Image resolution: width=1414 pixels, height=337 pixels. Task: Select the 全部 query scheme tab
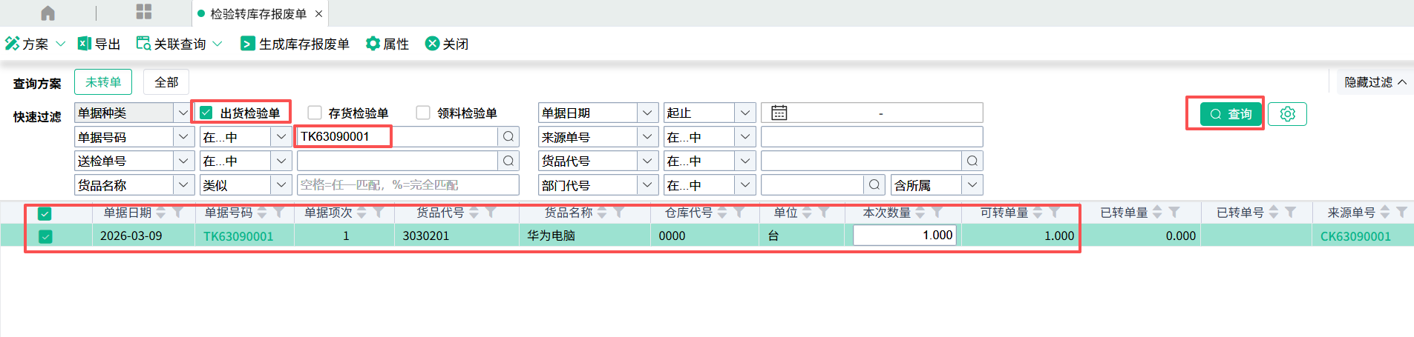pyautogui.click(x=166, y=82)
